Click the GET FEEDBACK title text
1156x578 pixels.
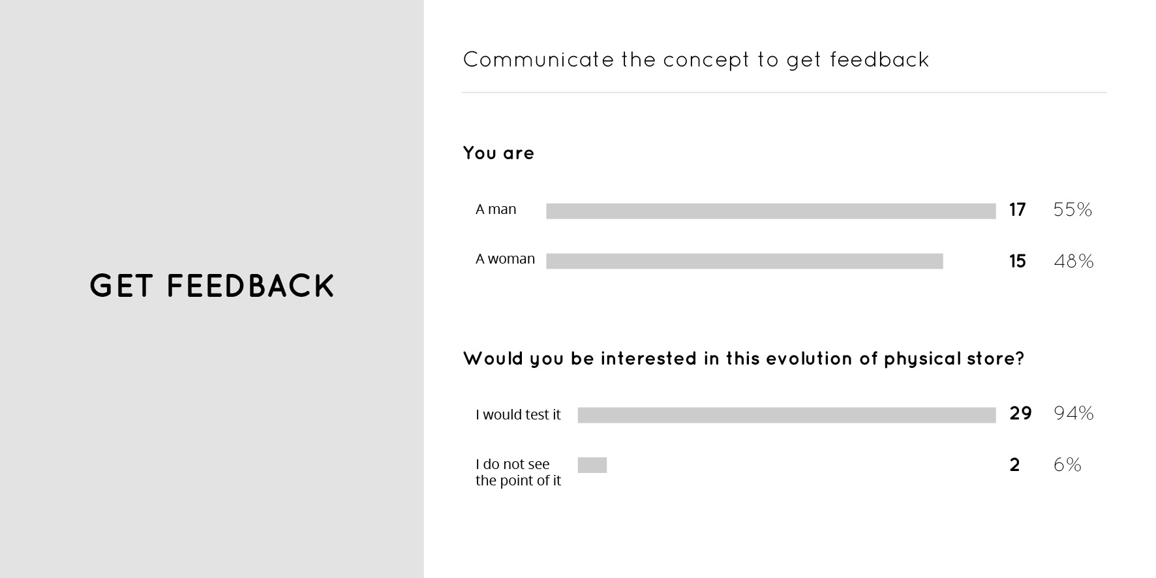click(212, 286)
